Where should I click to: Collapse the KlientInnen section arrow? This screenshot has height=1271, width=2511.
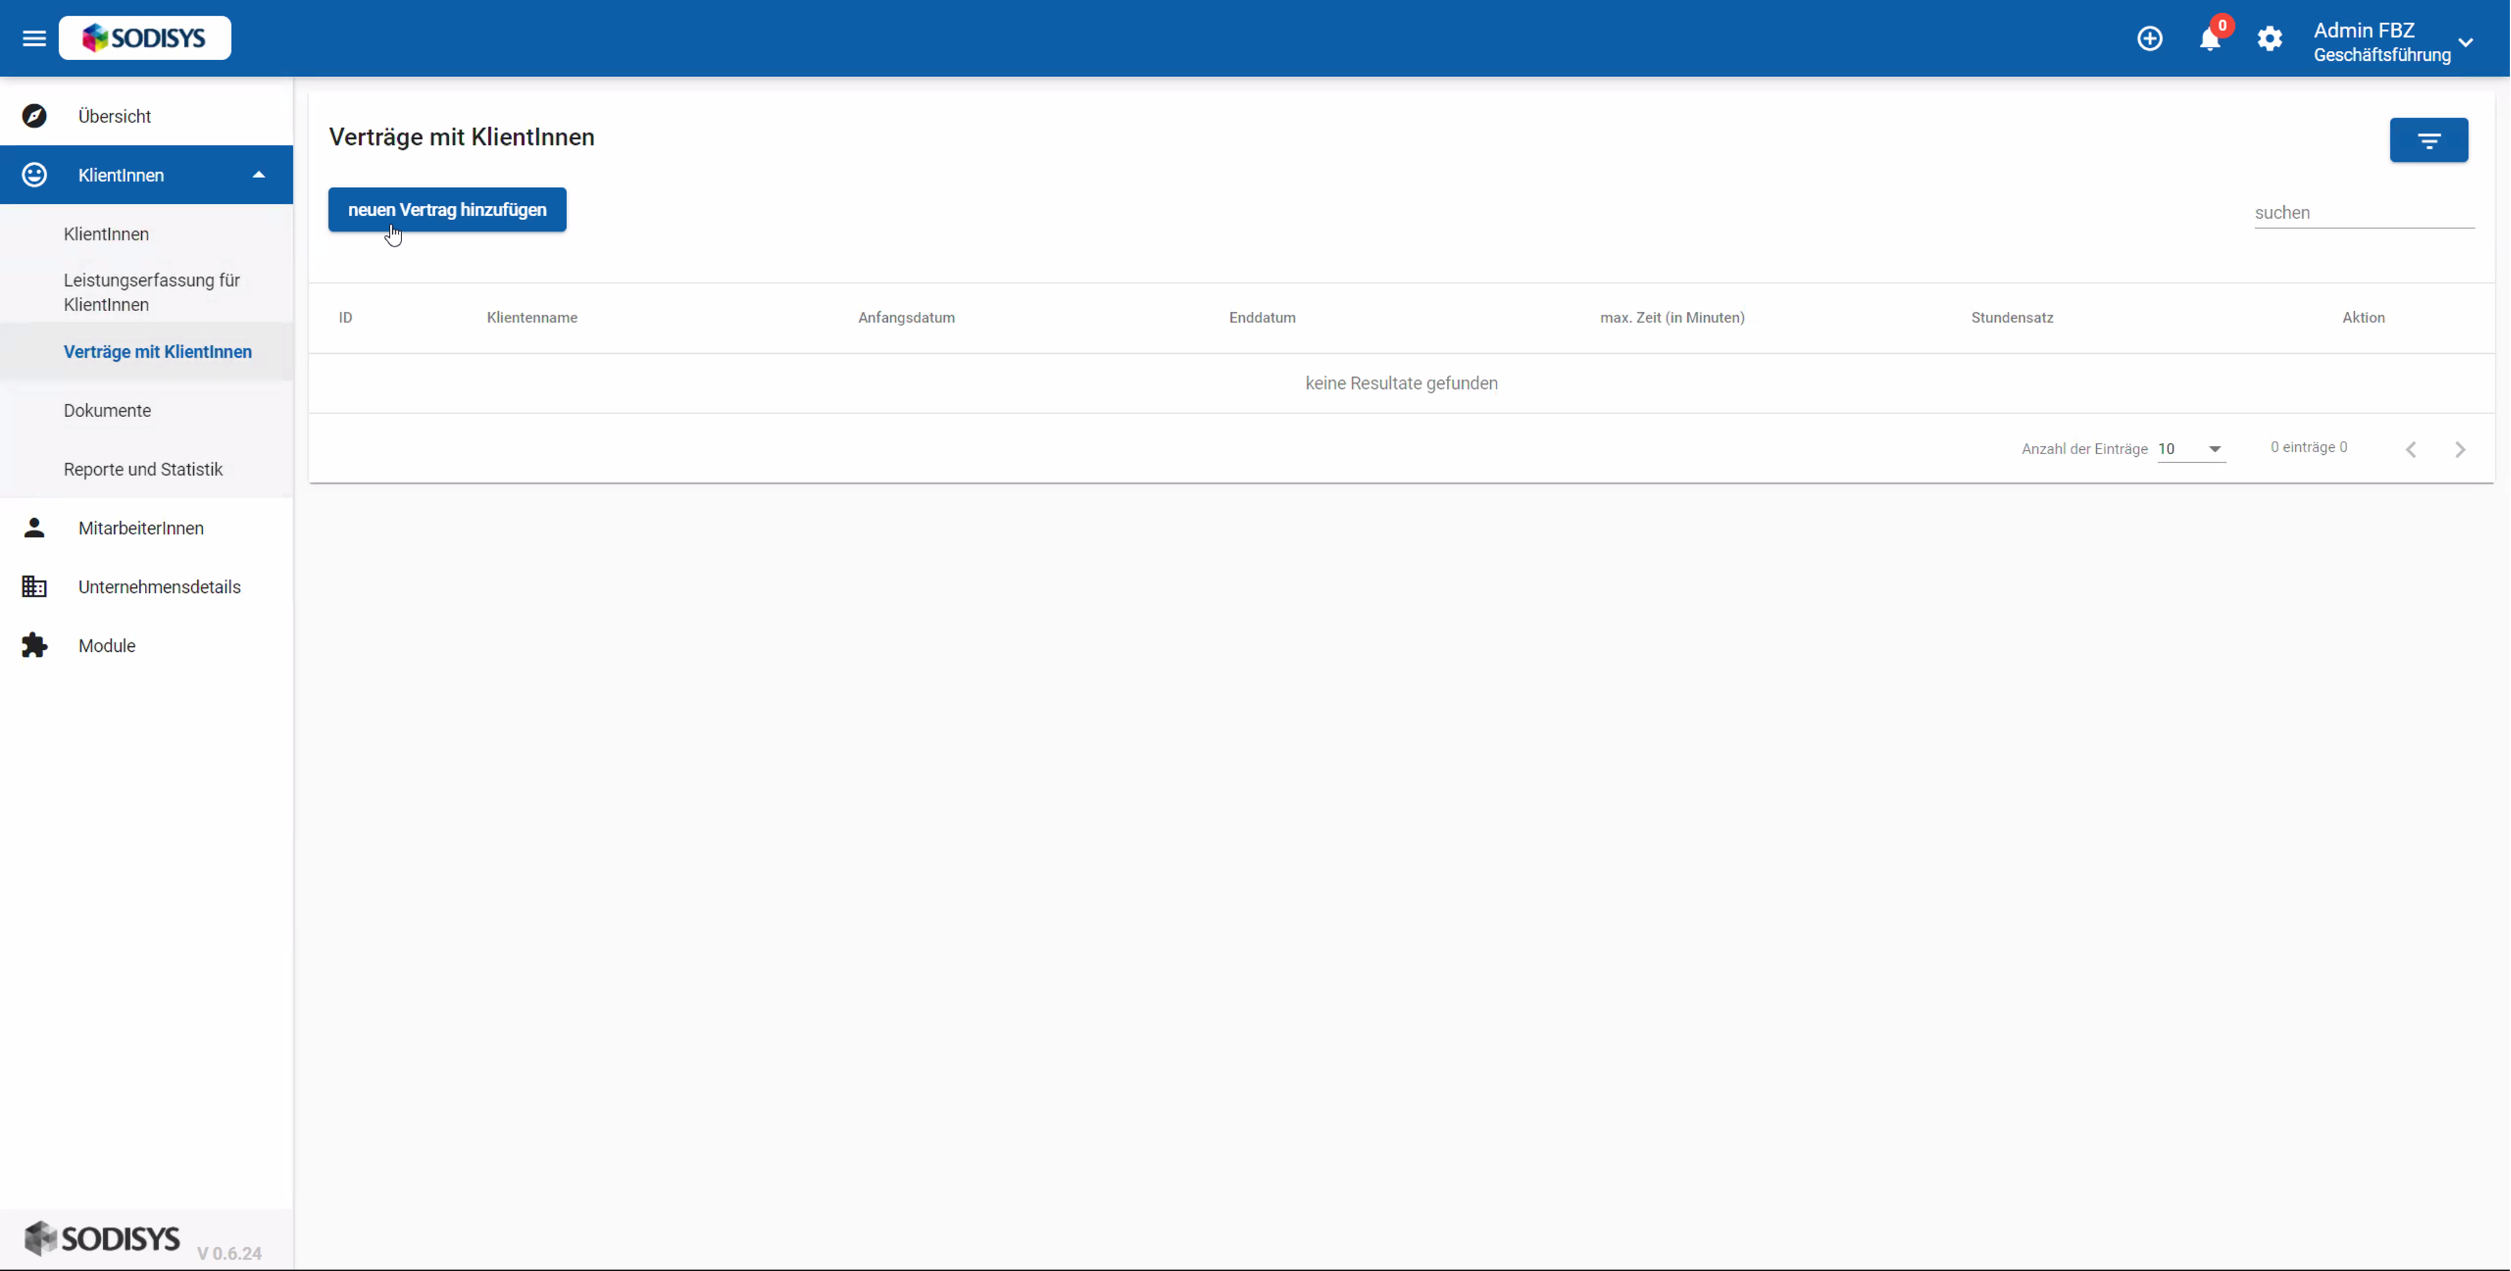[x=259, y=174]
